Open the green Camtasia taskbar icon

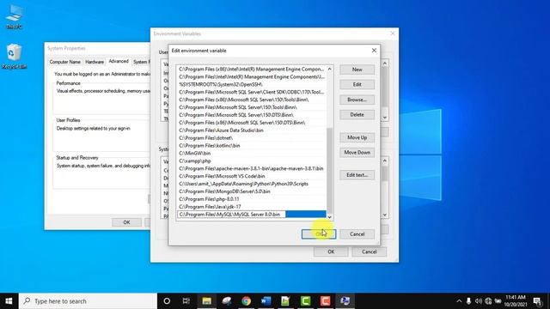(306, 301)
